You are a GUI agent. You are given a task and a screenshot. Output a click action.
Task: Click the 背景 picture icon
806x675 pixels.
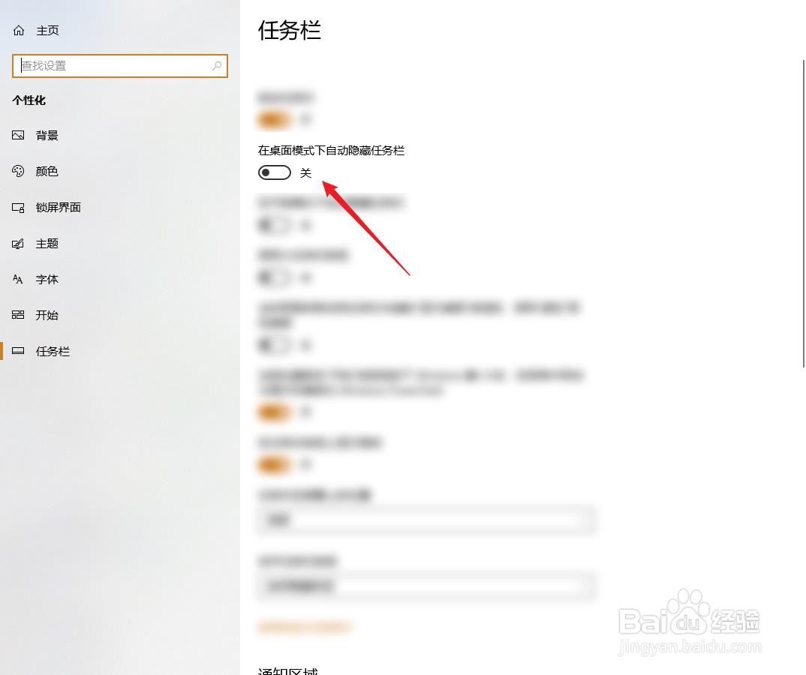18,135
